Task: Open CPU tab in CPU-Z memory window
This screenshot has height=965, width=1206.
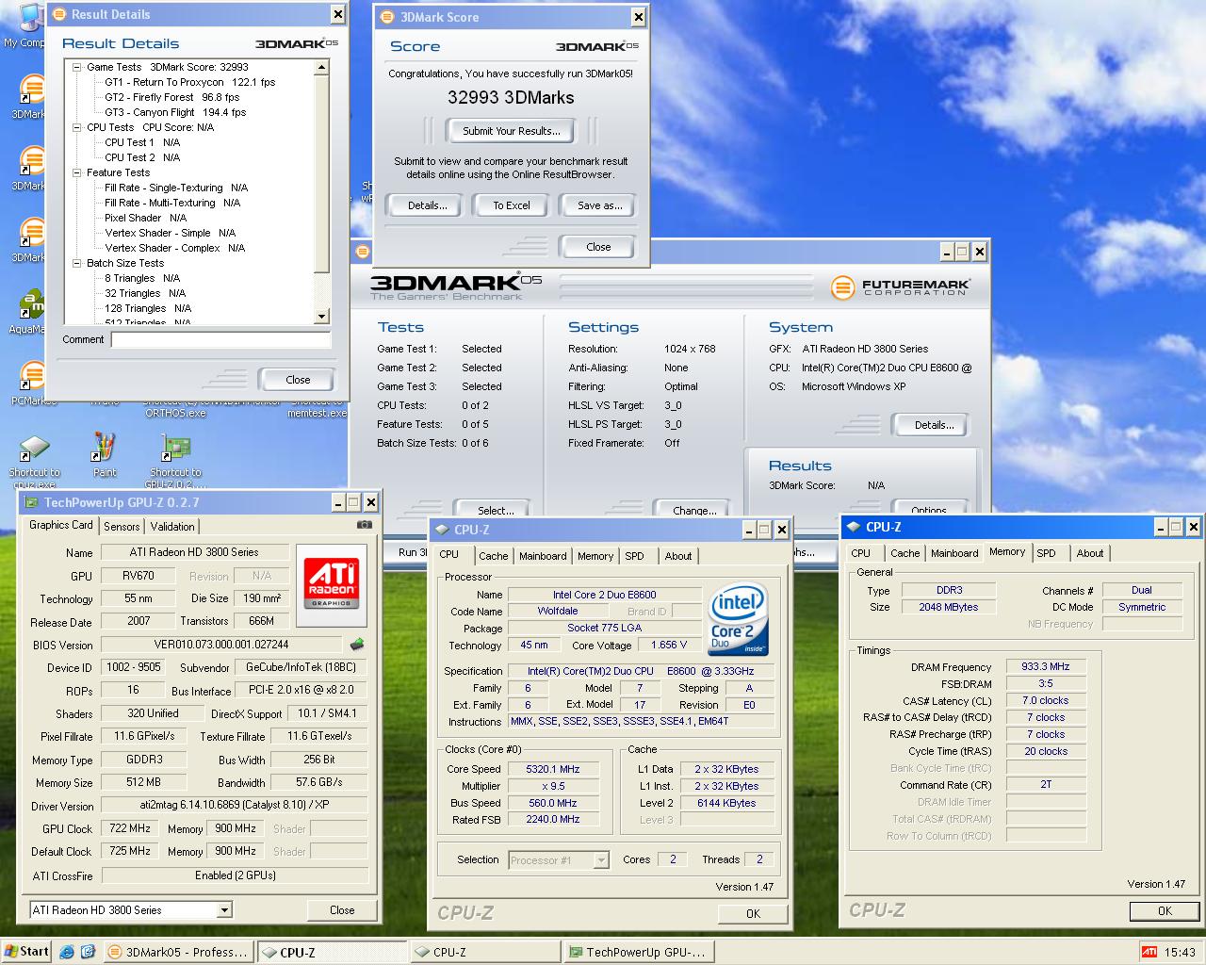Action: tap(861, 553)
